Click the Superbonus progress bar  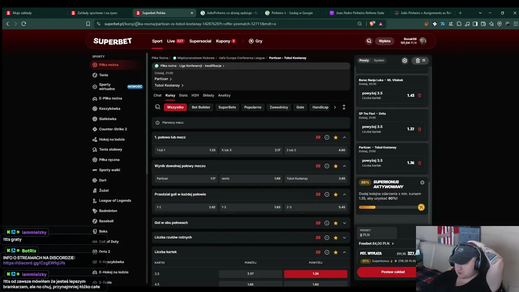point(388,207)
